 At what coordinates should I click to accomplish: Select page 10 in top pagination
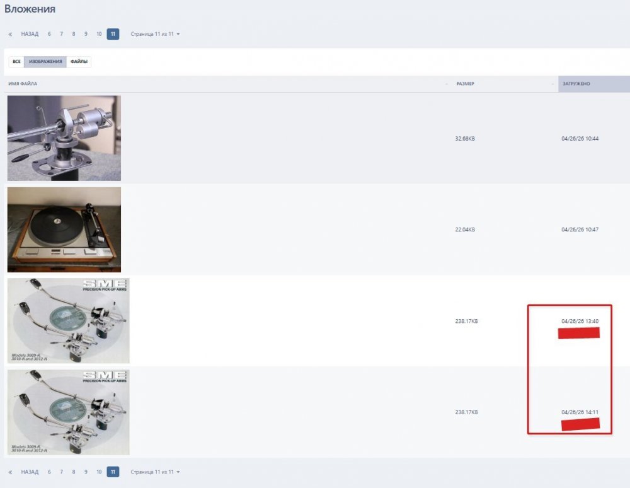[99, 34]
